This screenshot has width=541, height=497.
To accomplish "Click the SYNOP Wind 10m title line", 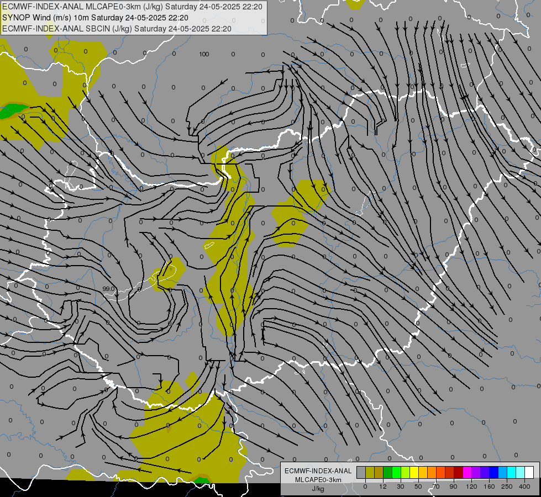I will (95, 18).
